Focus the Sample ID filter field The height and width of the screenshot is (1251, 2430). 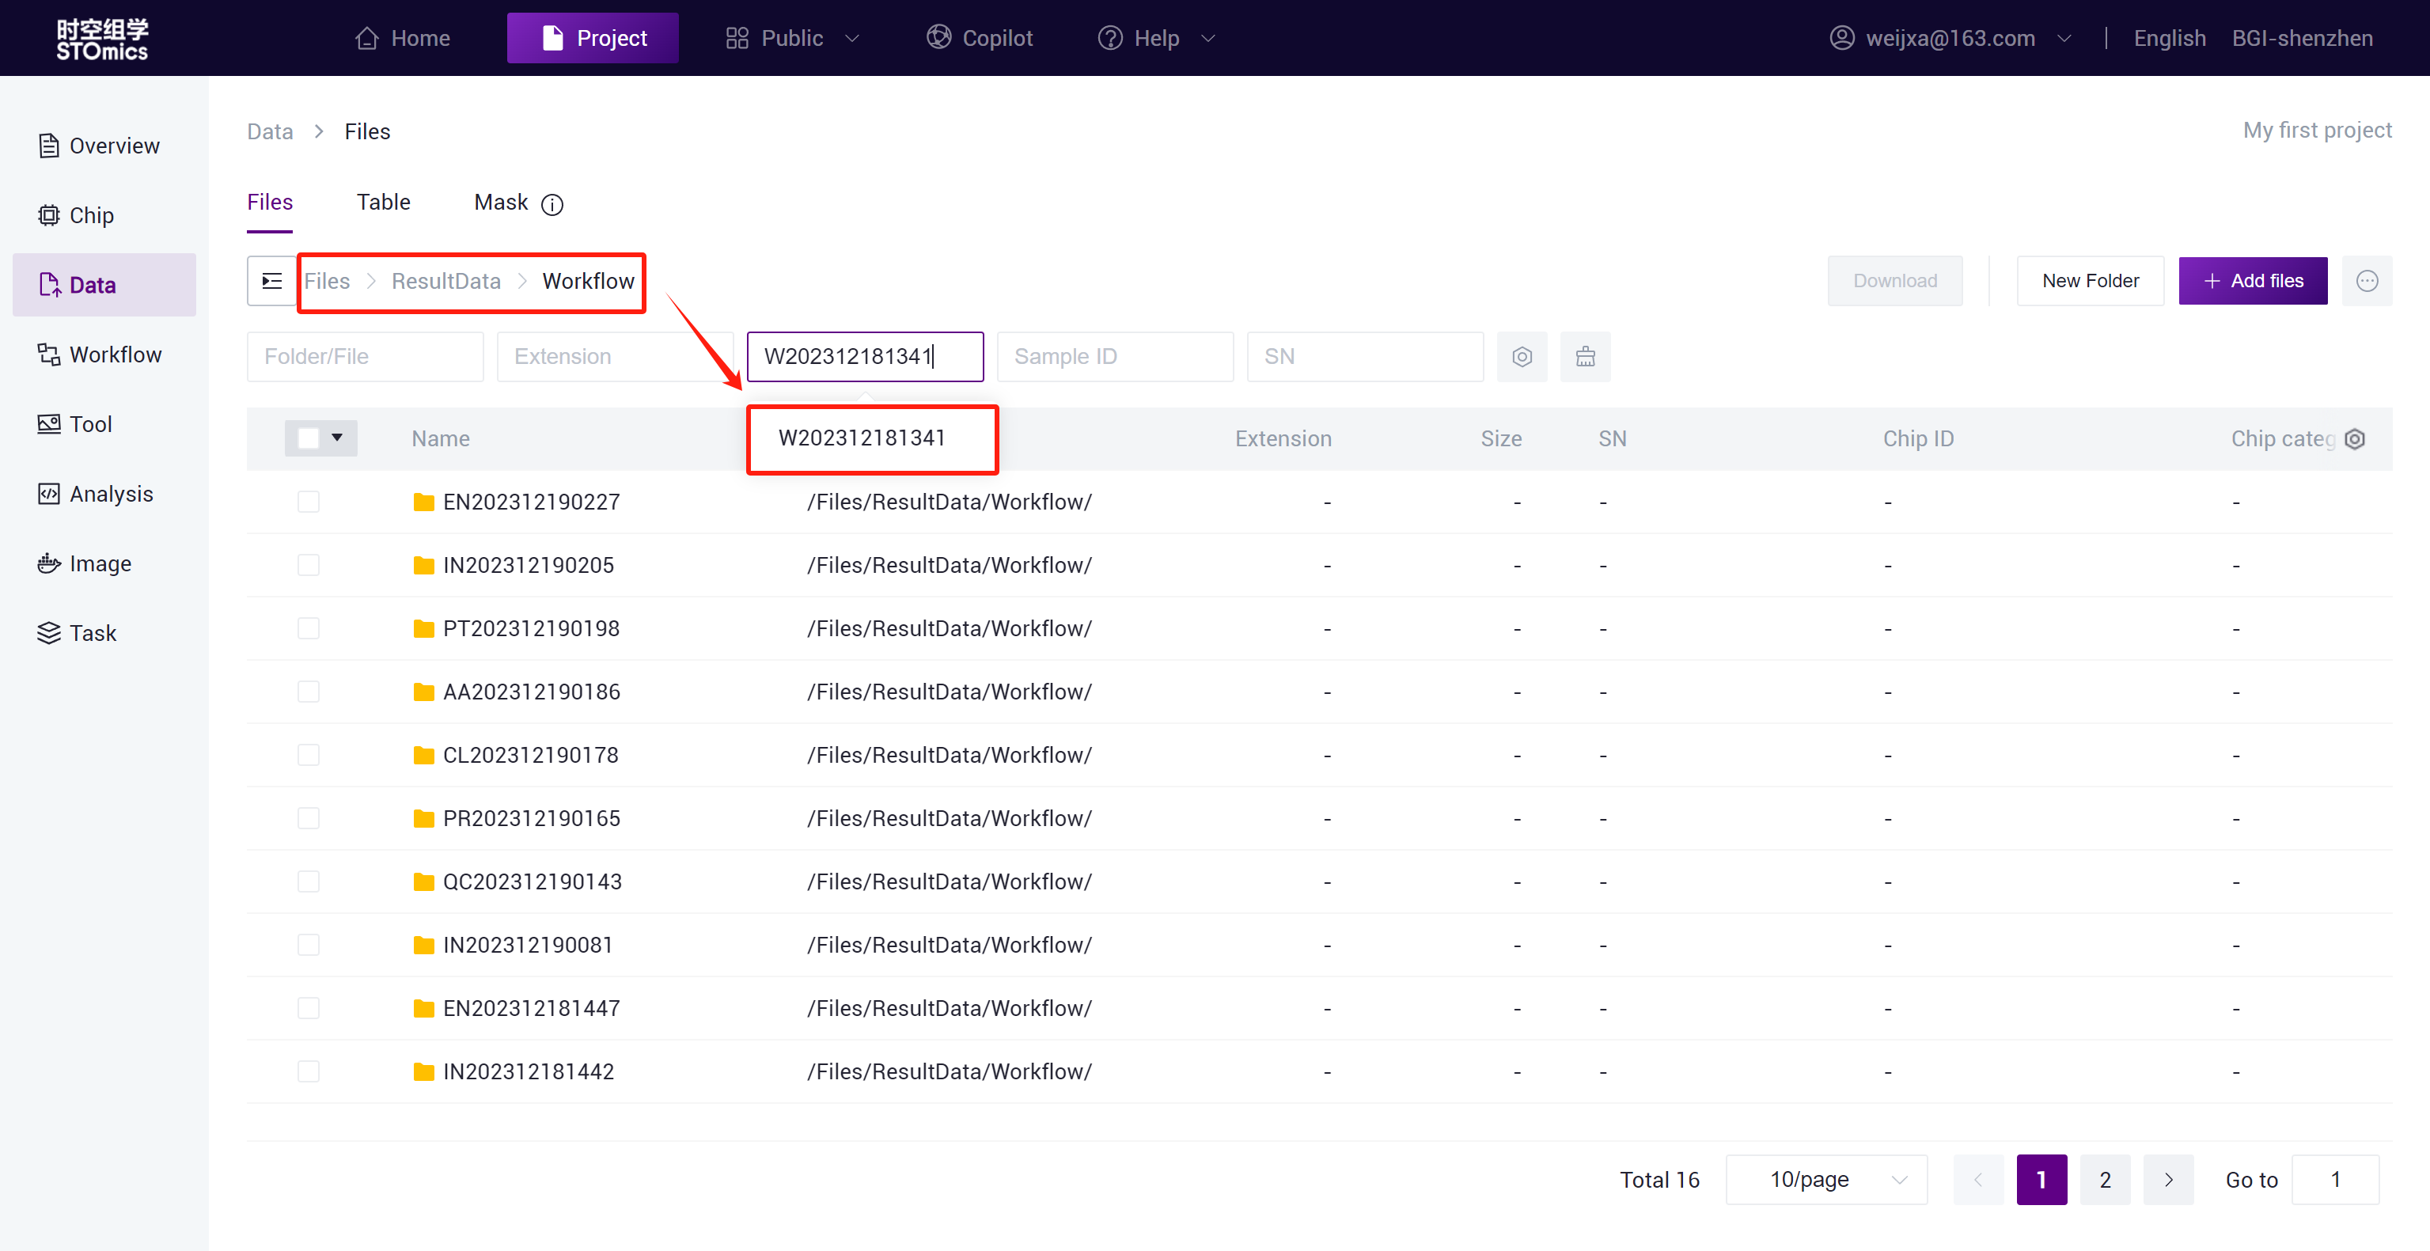coord(1115,357)
